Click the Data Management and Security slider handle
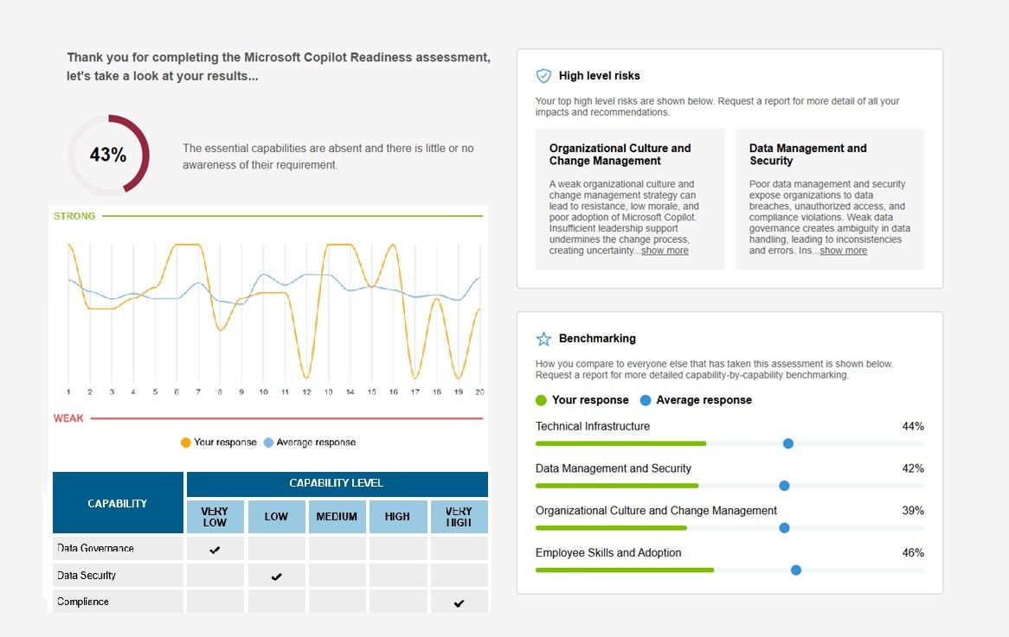The image size is (1009, 637). point(784,485)
